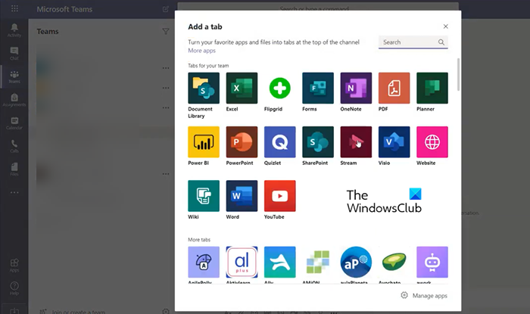The width and height of the screenshot is (530, 314).
Task: Select the Excel app tile
Action: pyautogui.click(x=242, y=88)
